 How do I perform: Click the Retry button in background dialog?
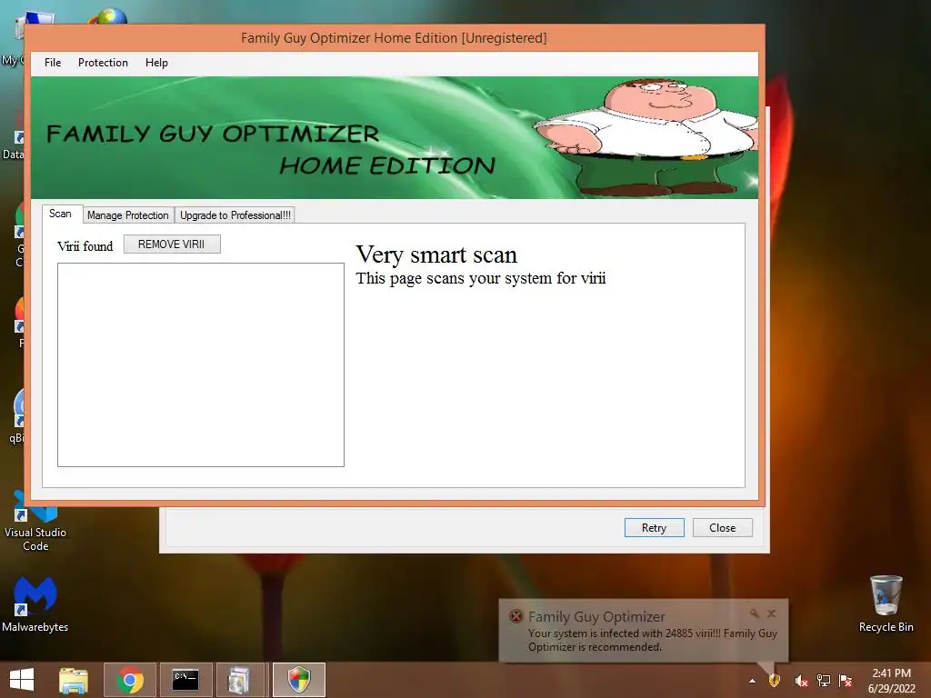654,528
